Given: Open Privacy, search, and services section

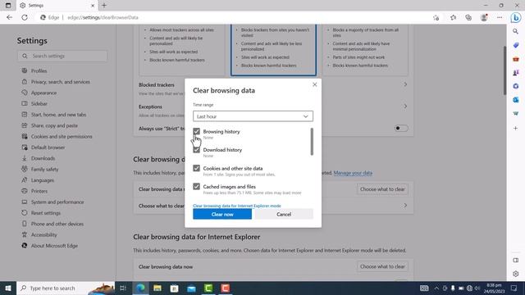Looking at the screenshot, I should (x=60, y=82).
